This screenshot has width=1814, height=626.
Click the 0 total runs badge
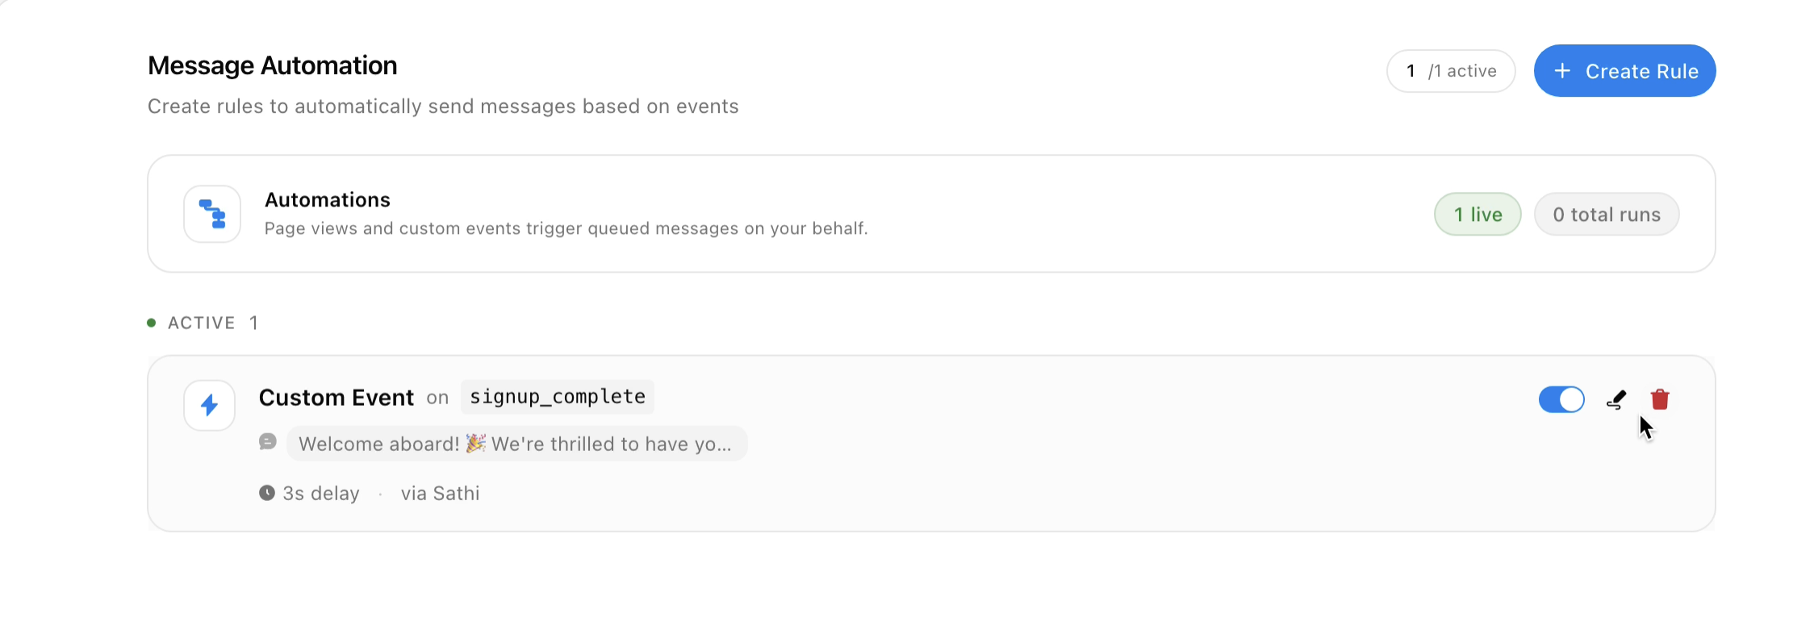click(1607, 215)
